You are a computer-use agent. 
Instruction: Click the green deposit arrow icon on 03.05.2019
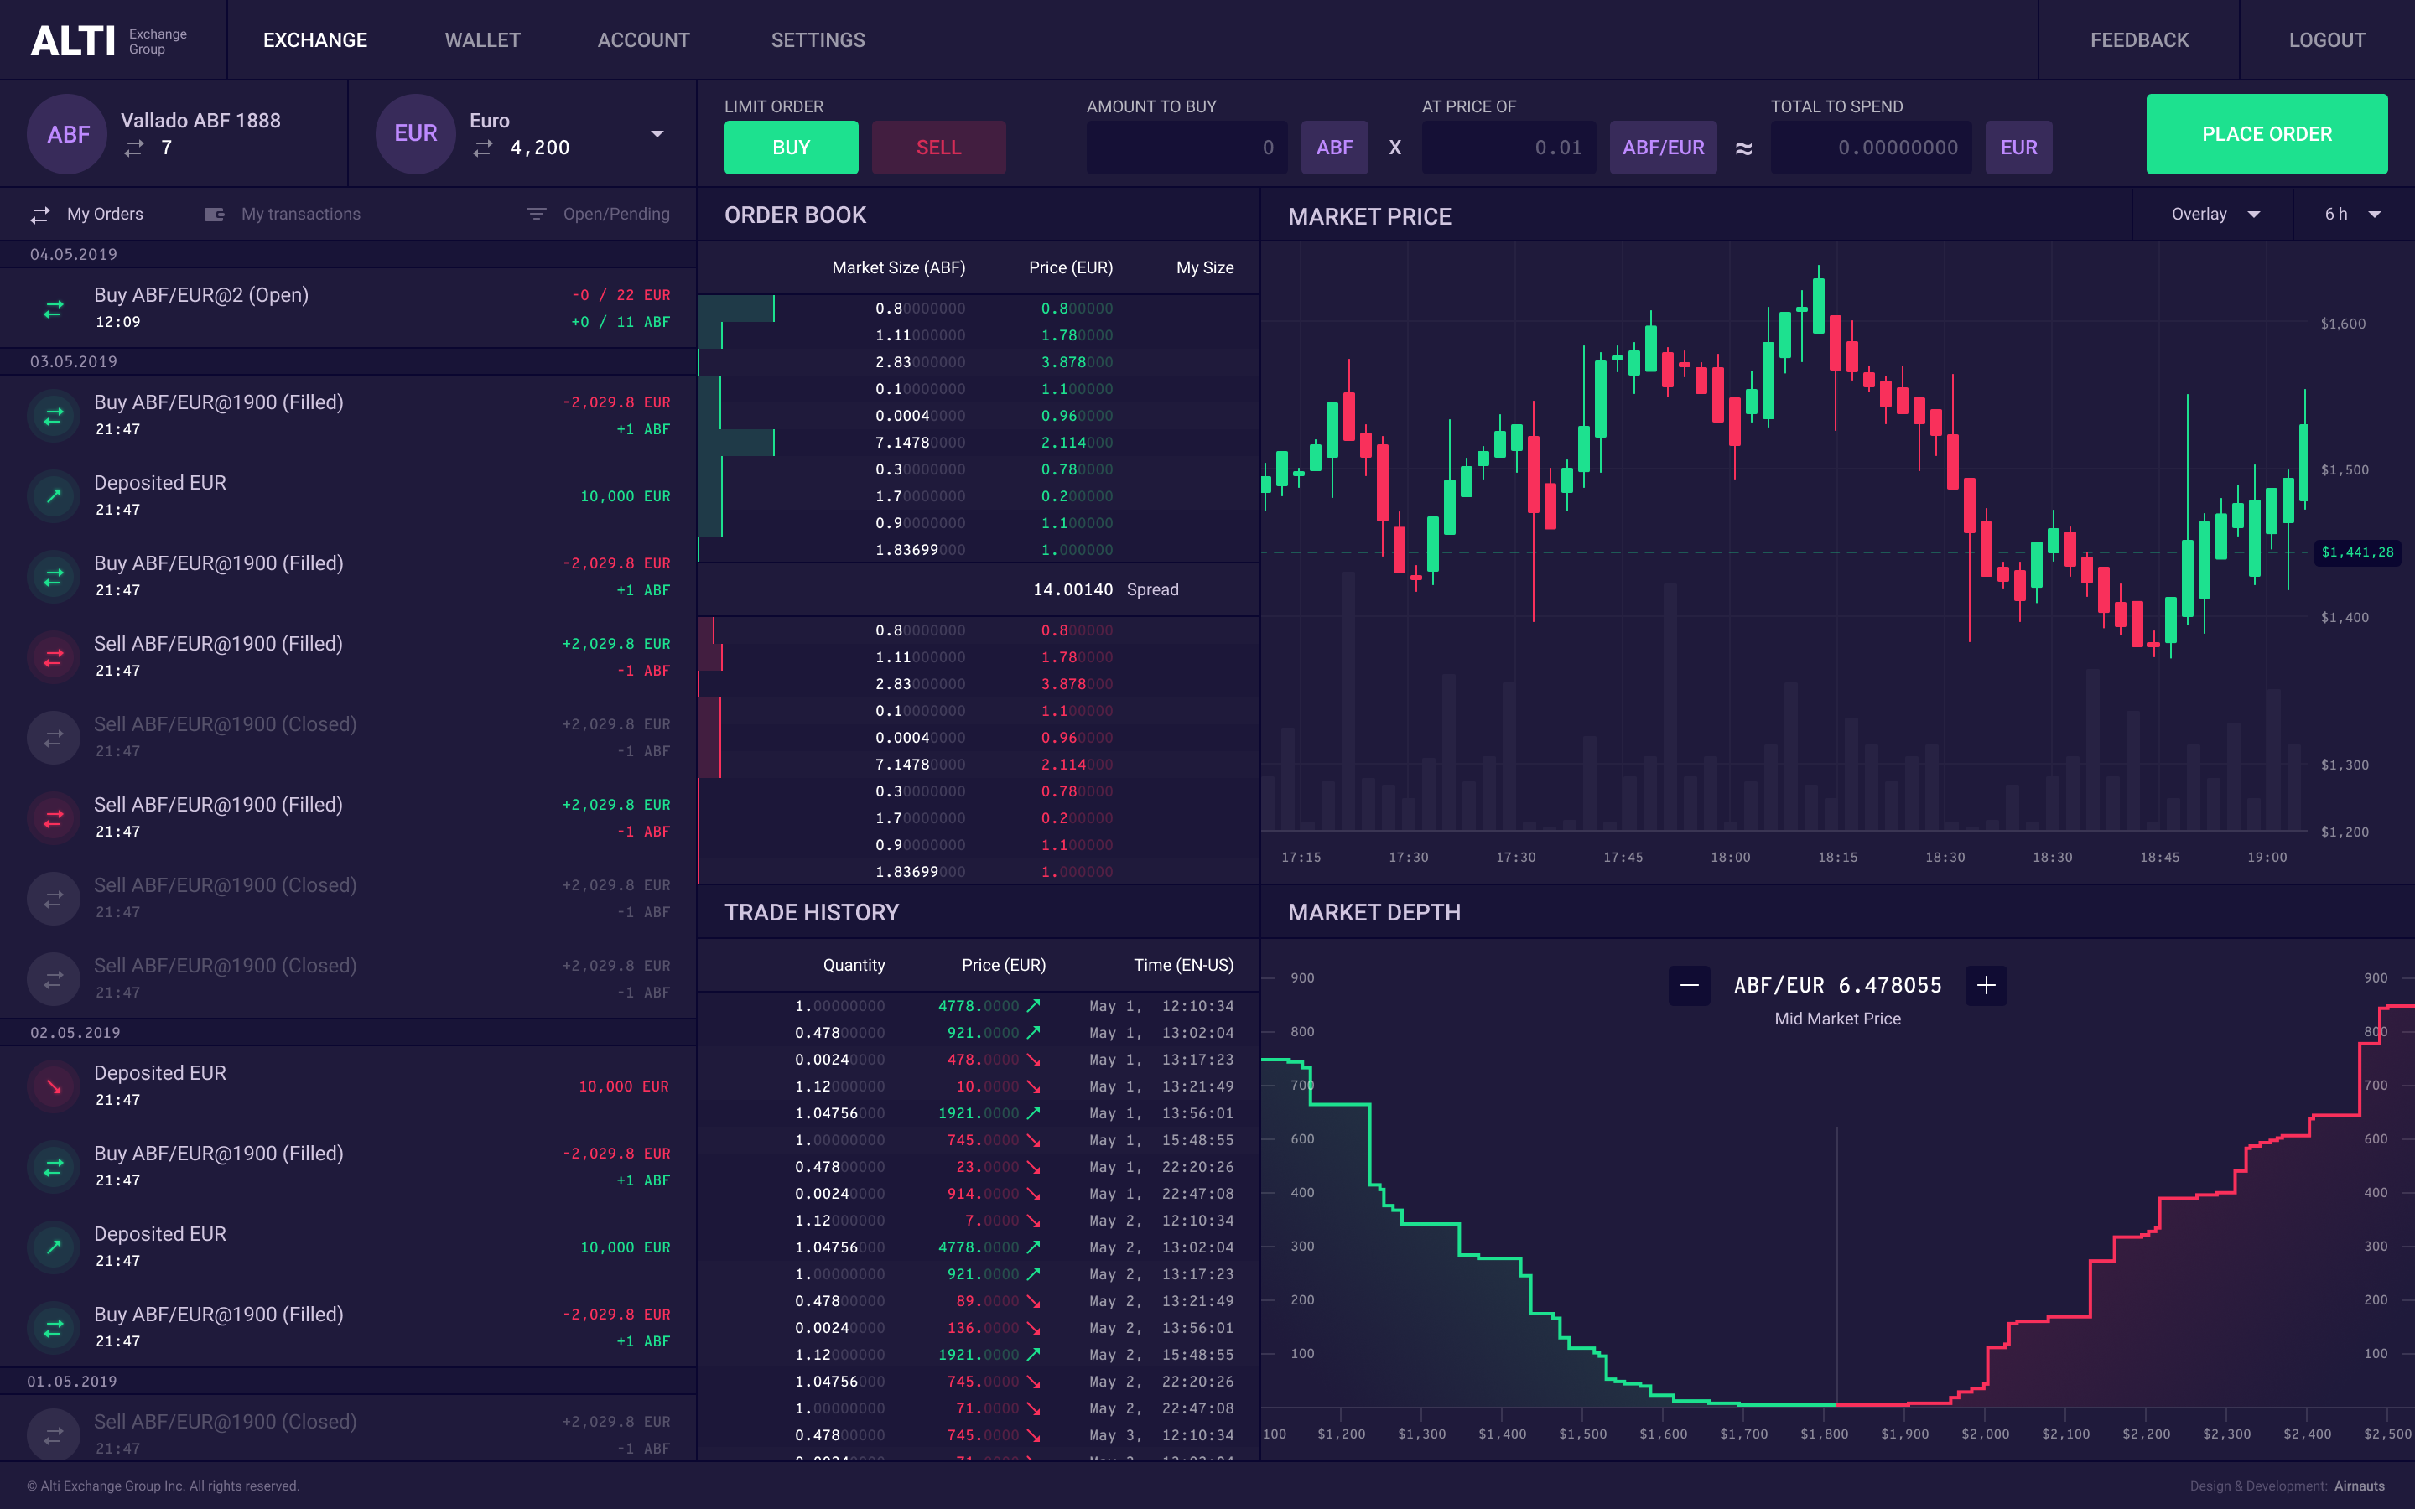coord(54,496)
